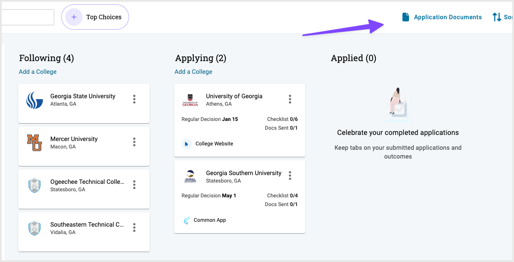The height and width of the screenshot is (262, 514).
Task: Click the Athens, GA location text
Action: pos(219,104)
